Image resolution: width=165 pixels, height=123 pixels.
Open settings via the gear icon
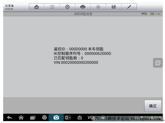[67, 7]
